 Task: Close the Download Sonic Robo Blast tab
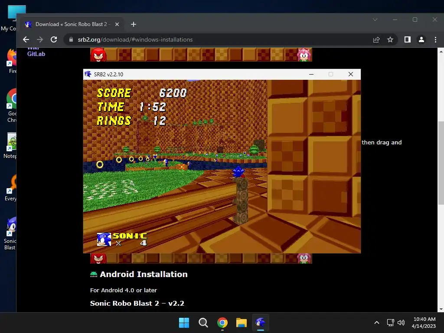pyautogui.click(x=117, y=24)
